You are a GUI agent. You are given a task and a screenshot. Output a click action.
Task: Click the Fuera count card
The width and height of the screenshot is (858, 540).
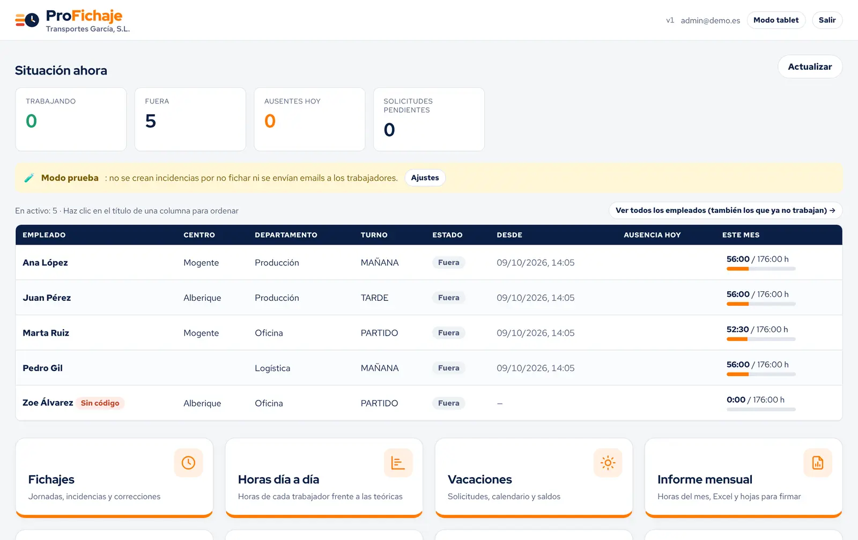coord(190,120)
